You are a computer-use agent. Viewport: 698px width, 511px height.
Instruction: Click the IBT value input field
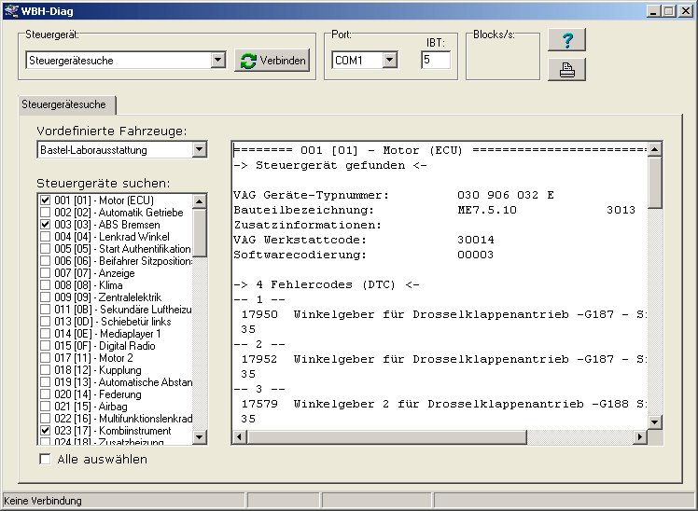[x=435, y=61]
